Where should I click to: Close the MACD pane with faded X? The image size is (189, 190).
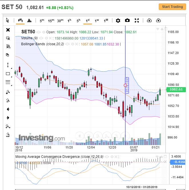pyautogui.click(x=165, y=161)
